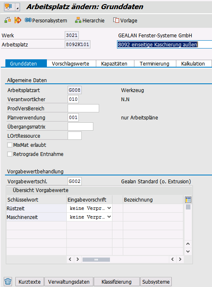Click the first green-and-orange toolbar icon
The height and width of the screenshot is (287, 212).
click(x=7, y=20)
